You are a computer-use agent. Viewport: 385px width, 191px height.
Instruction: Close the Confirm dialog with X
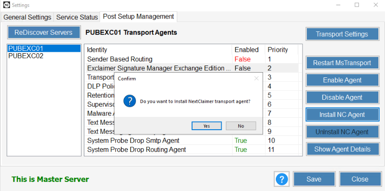point(256,78)
